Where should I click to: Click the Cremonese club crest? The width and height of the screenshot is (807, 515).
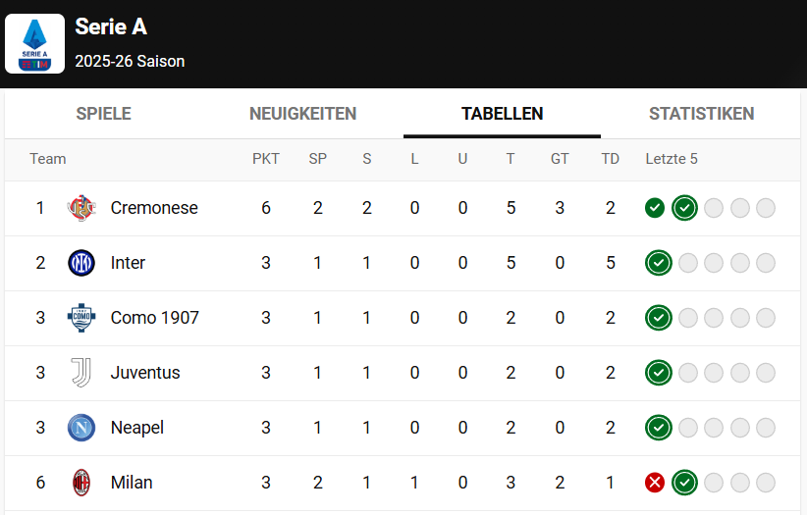point(81,208)
